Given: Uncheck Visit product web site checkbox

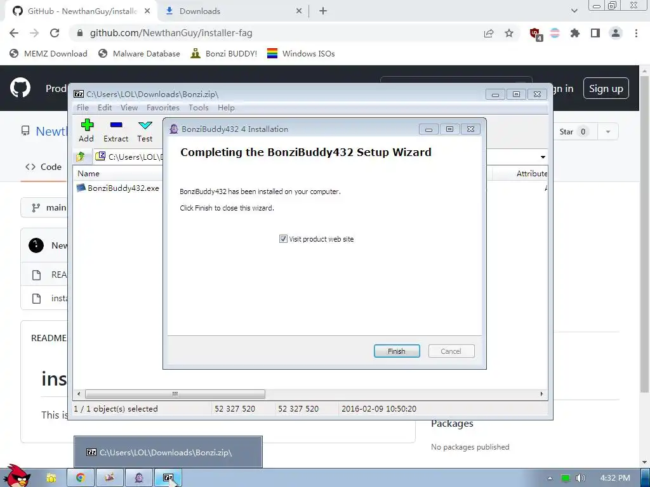Looking at the screenshot, I should (x=283, y=239).
